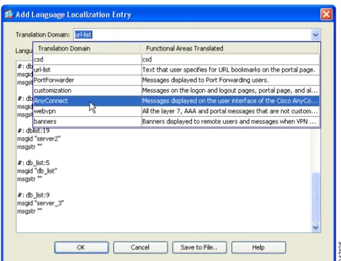Close the Add Language Localization Entry dialog

327,14
